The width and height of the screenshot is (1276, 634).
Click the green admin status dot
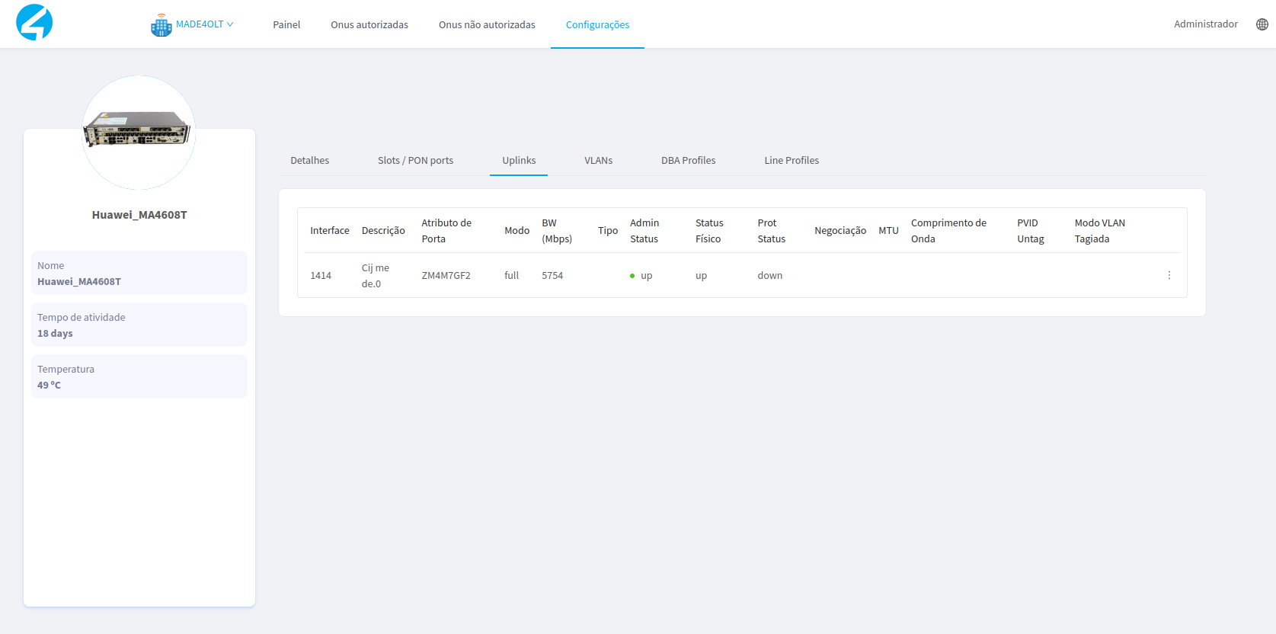click(x=632, y=276)
